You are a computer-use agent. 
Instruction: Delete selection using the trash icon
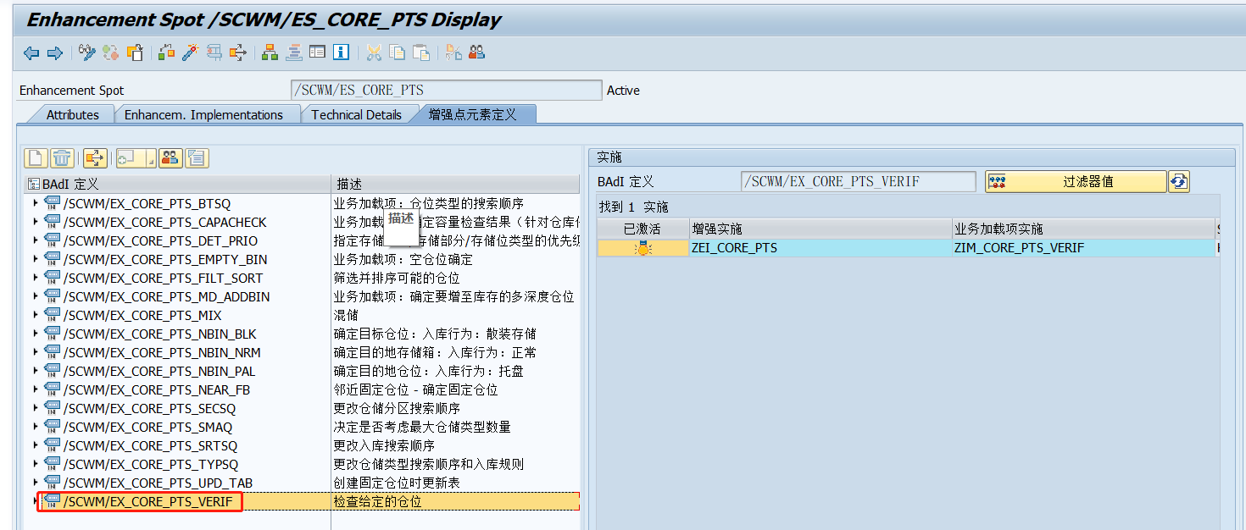pyautogui.click(x=61, y=157)
